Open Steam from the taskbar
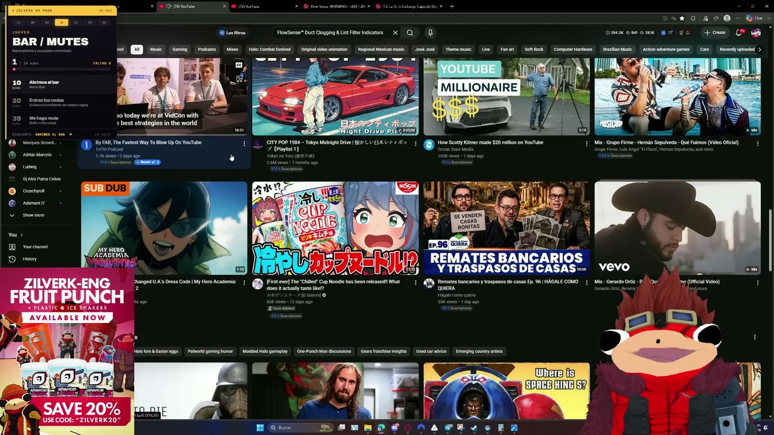Screen dimensions: 774x435 click(474, 428)
